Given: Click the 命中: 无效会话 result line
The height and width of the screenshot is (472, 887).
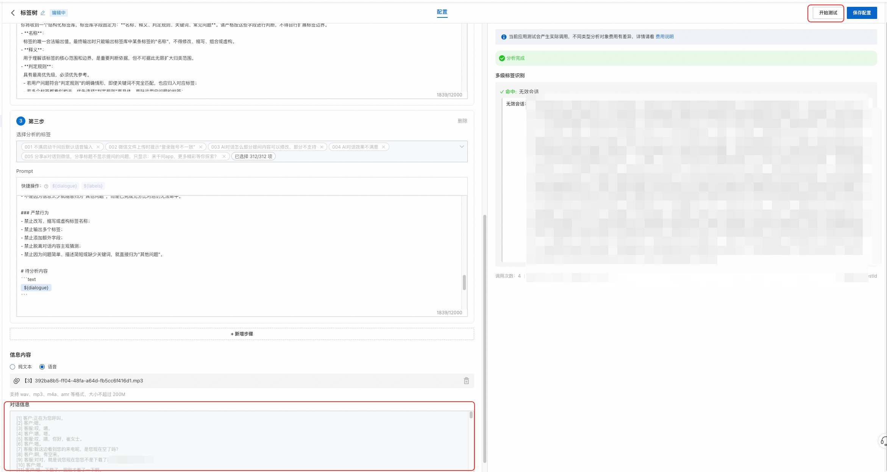Looking at the screenshot, I should 519,92.
